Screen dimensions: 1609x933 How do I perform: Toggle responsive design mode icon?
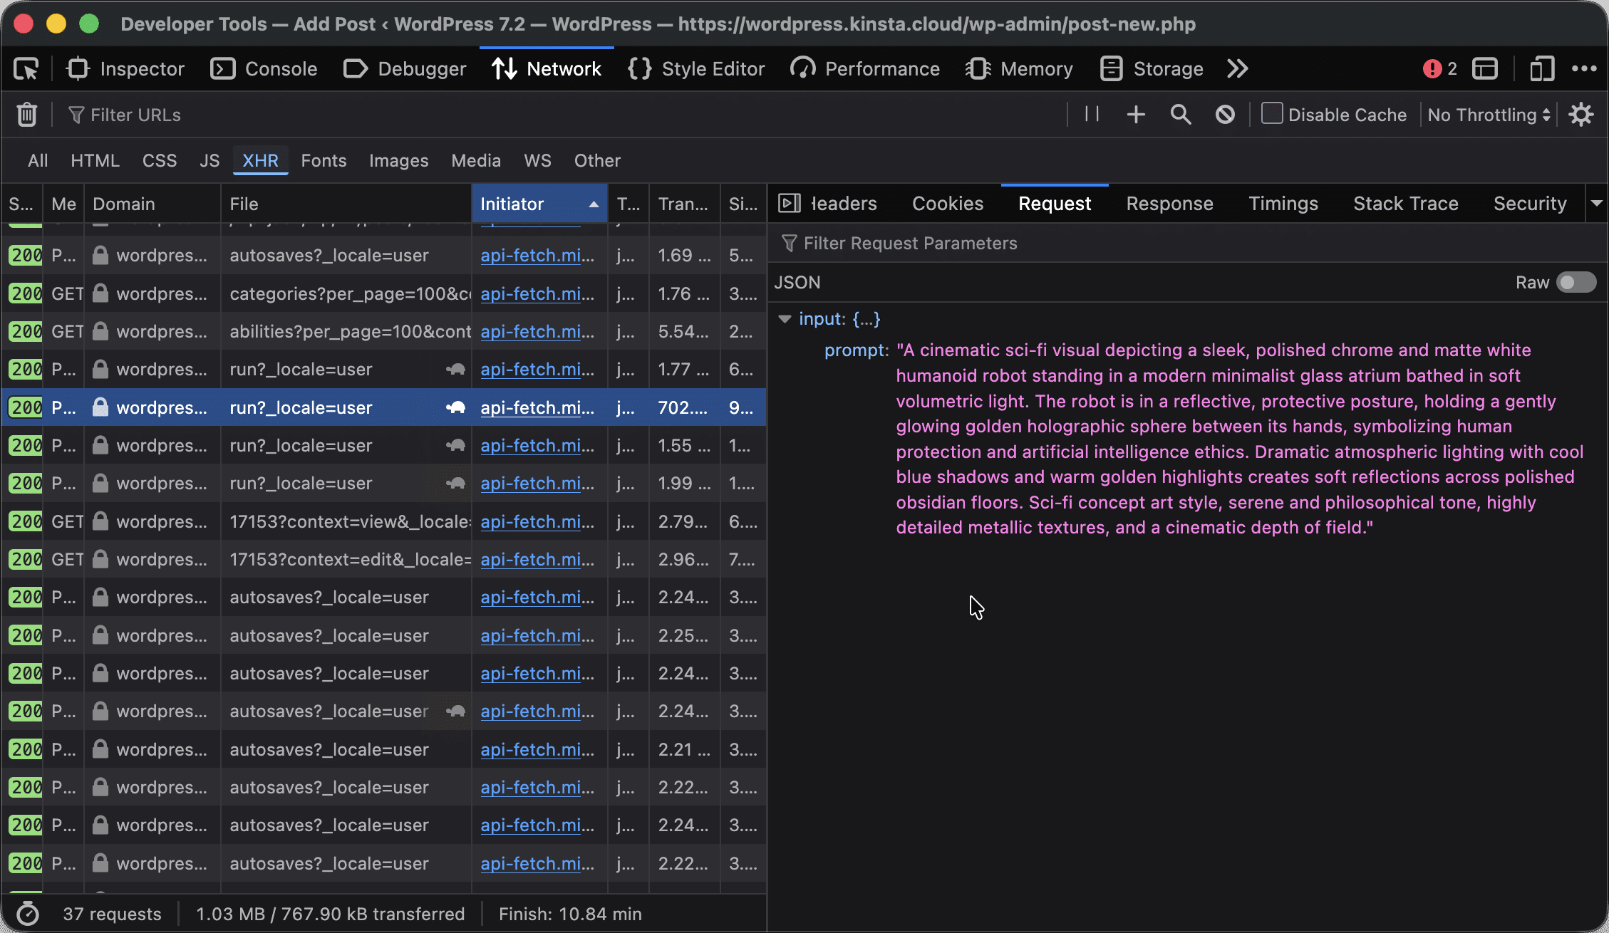click(1541, 69)
